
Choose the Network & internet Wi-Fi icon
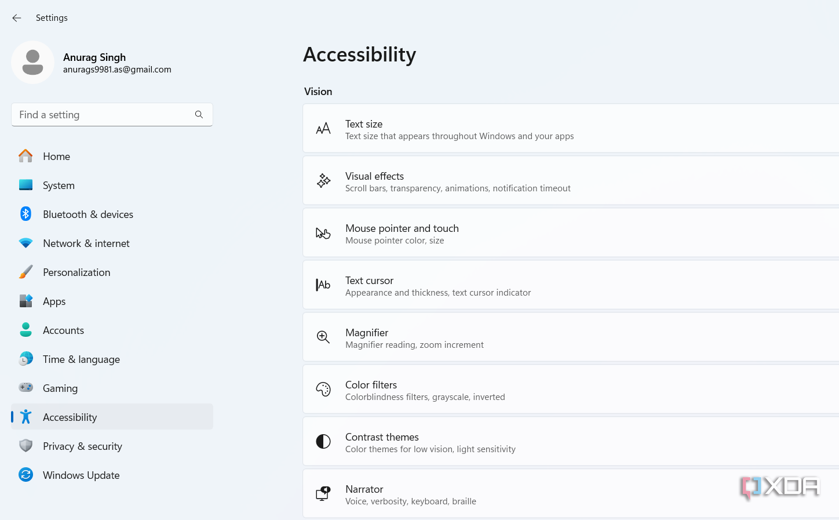[x=25, y=243]
